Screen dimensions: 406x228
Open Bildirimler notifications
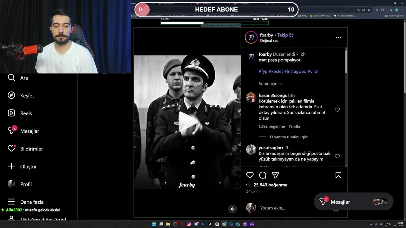click(25, 149)
